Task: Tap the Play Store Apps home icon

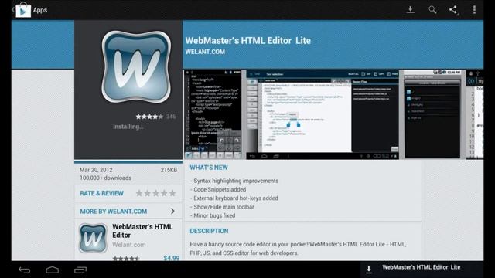Action: pos(23,10)
